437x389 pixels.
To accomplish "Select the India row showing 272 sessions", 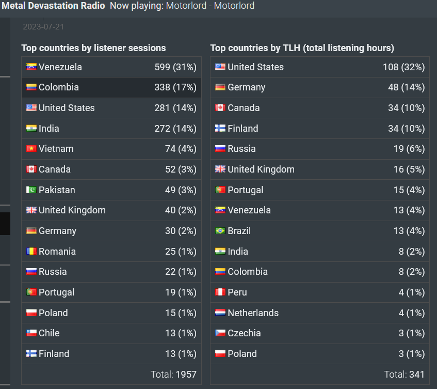I will (111, 128).
